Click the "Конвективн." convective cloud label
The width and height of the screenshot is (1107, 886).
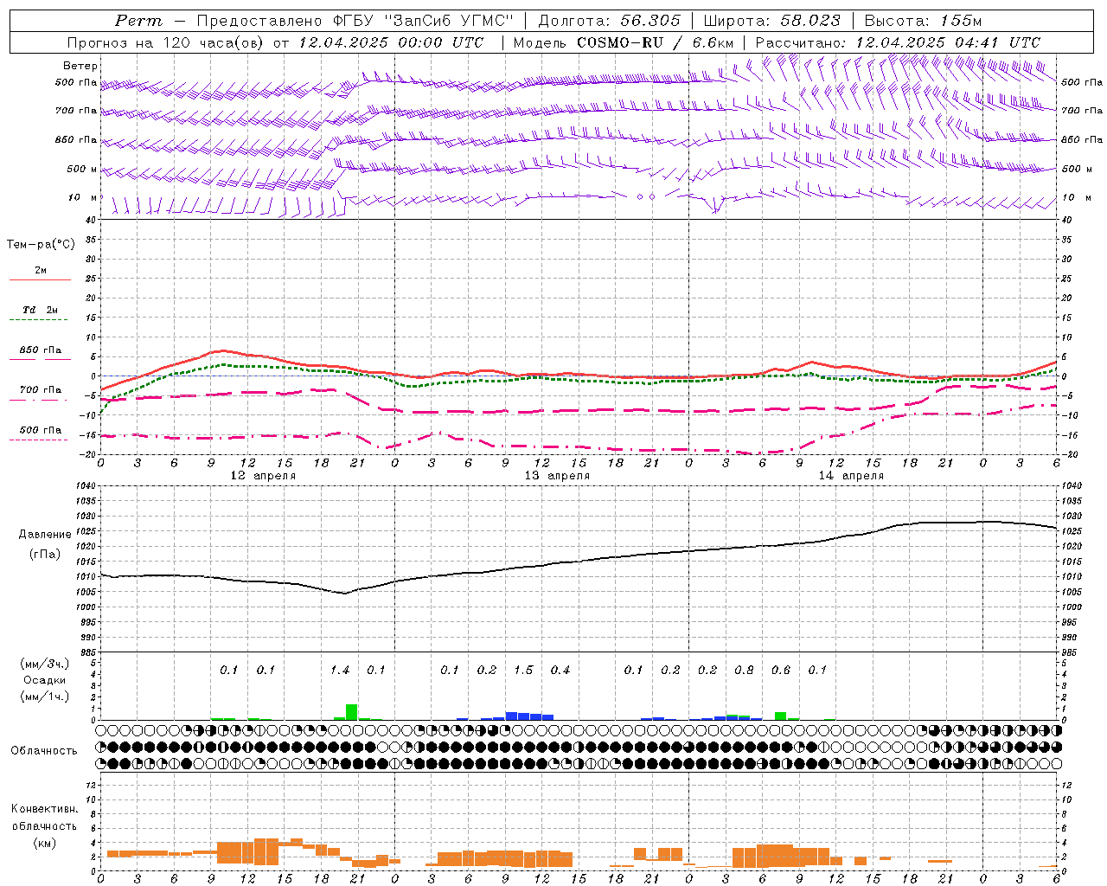pyautogui.click(x=45, y=809)
